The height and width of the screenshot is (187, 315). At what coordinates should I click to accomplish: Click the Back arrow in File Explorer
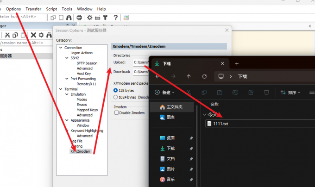click(157, 76)
